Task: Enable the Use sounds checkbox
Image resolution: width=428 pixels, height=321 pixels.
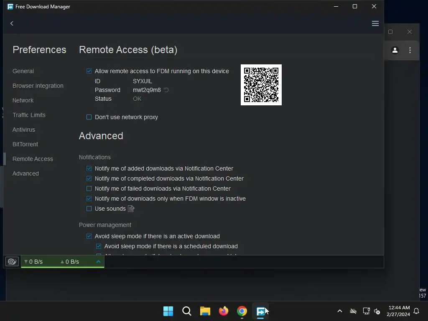Action: coord(89,209)
